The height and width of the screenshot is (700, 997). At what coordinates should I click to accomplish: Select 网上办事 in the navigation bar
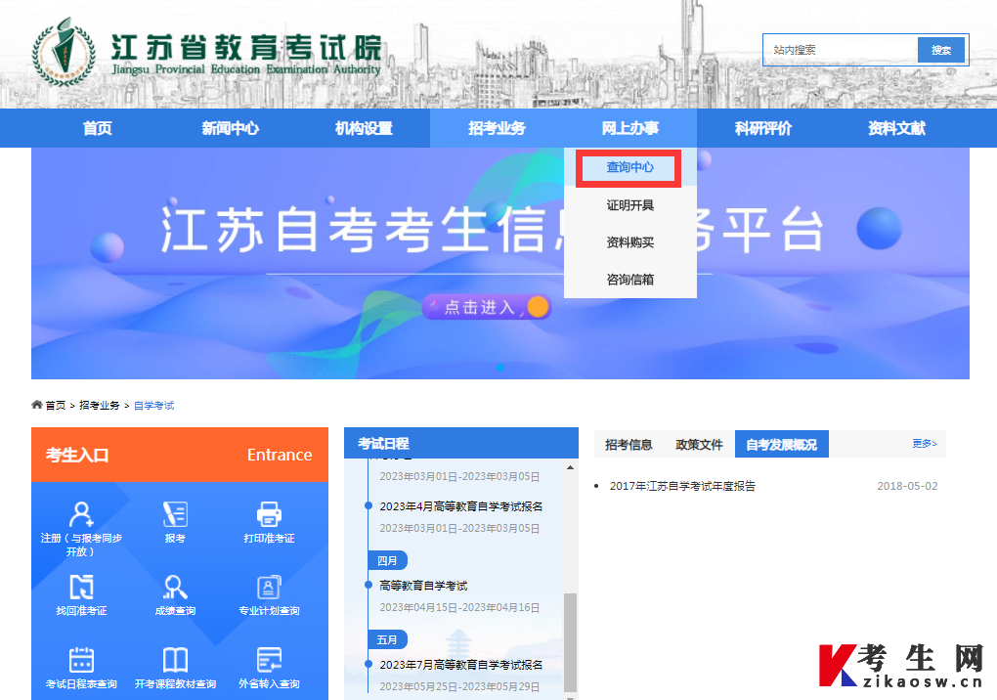(x=630, y=128)
